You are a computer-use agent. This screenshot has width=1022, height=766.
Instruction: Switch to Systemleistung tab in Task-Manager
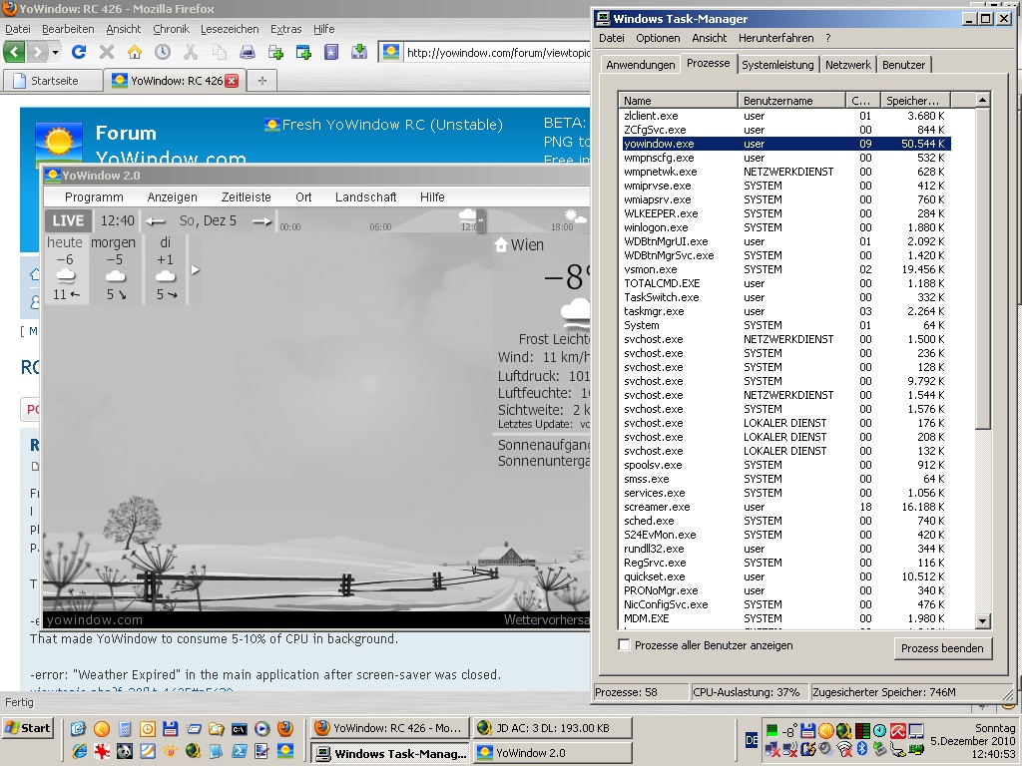[x=777, y=65]
